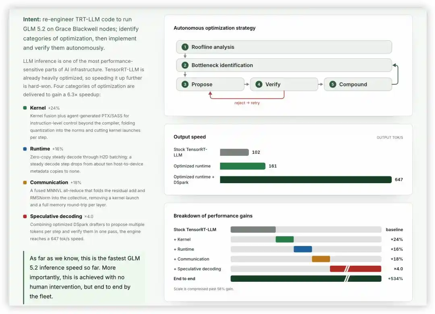Click the green Kernel category square
The width and height of the screenshot is (435, 314).
click(25, 108)
